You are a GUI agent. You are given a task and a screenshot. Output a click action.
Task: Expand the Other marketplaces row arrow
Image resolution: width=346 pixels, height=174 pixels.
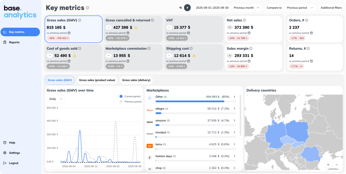tap(234, 97)
